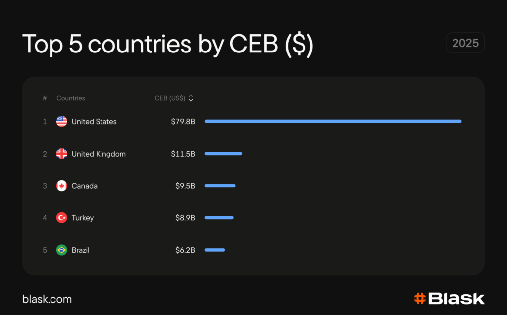
Task: Click the CEB (US$) column label
Action: pos(170,98)
